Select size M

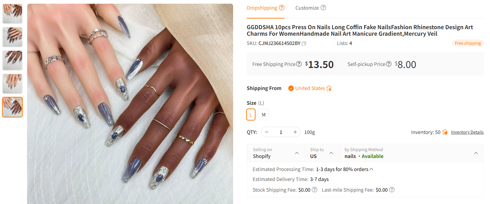[263, 114]
